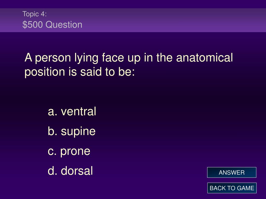Screen dimensions: 266x199
Task: Choose answer option b. supine
Action: click(72, 131)
